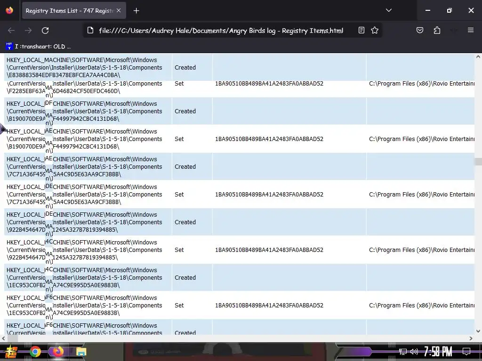Click the Firefox taskbar icon
Screen dimensions: 482x361
pos(58,352)
